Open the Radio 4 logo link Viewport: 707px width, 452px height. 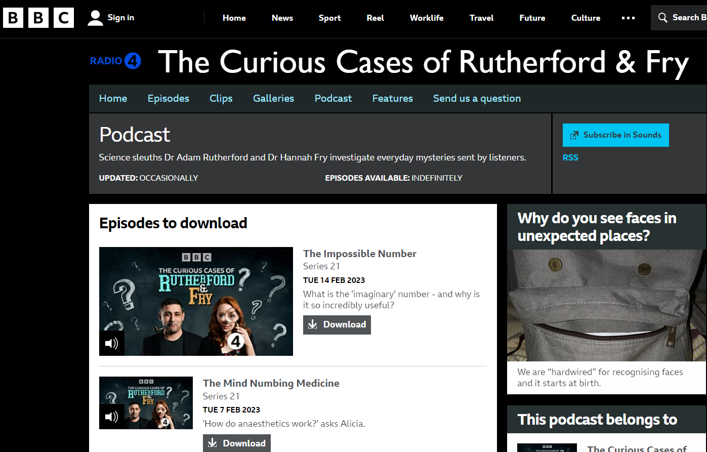point(115,61)
